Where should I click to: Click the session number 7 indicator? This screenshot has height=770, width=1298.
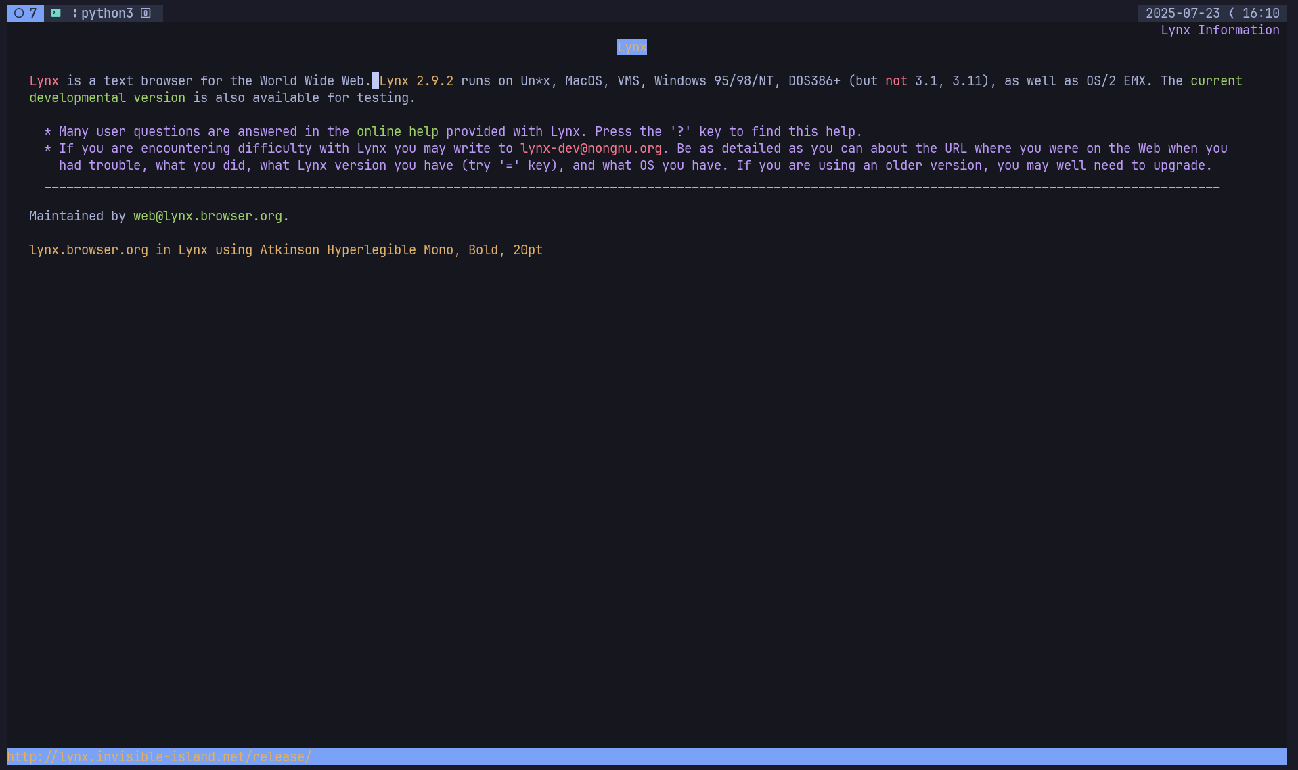click(33, 13)
